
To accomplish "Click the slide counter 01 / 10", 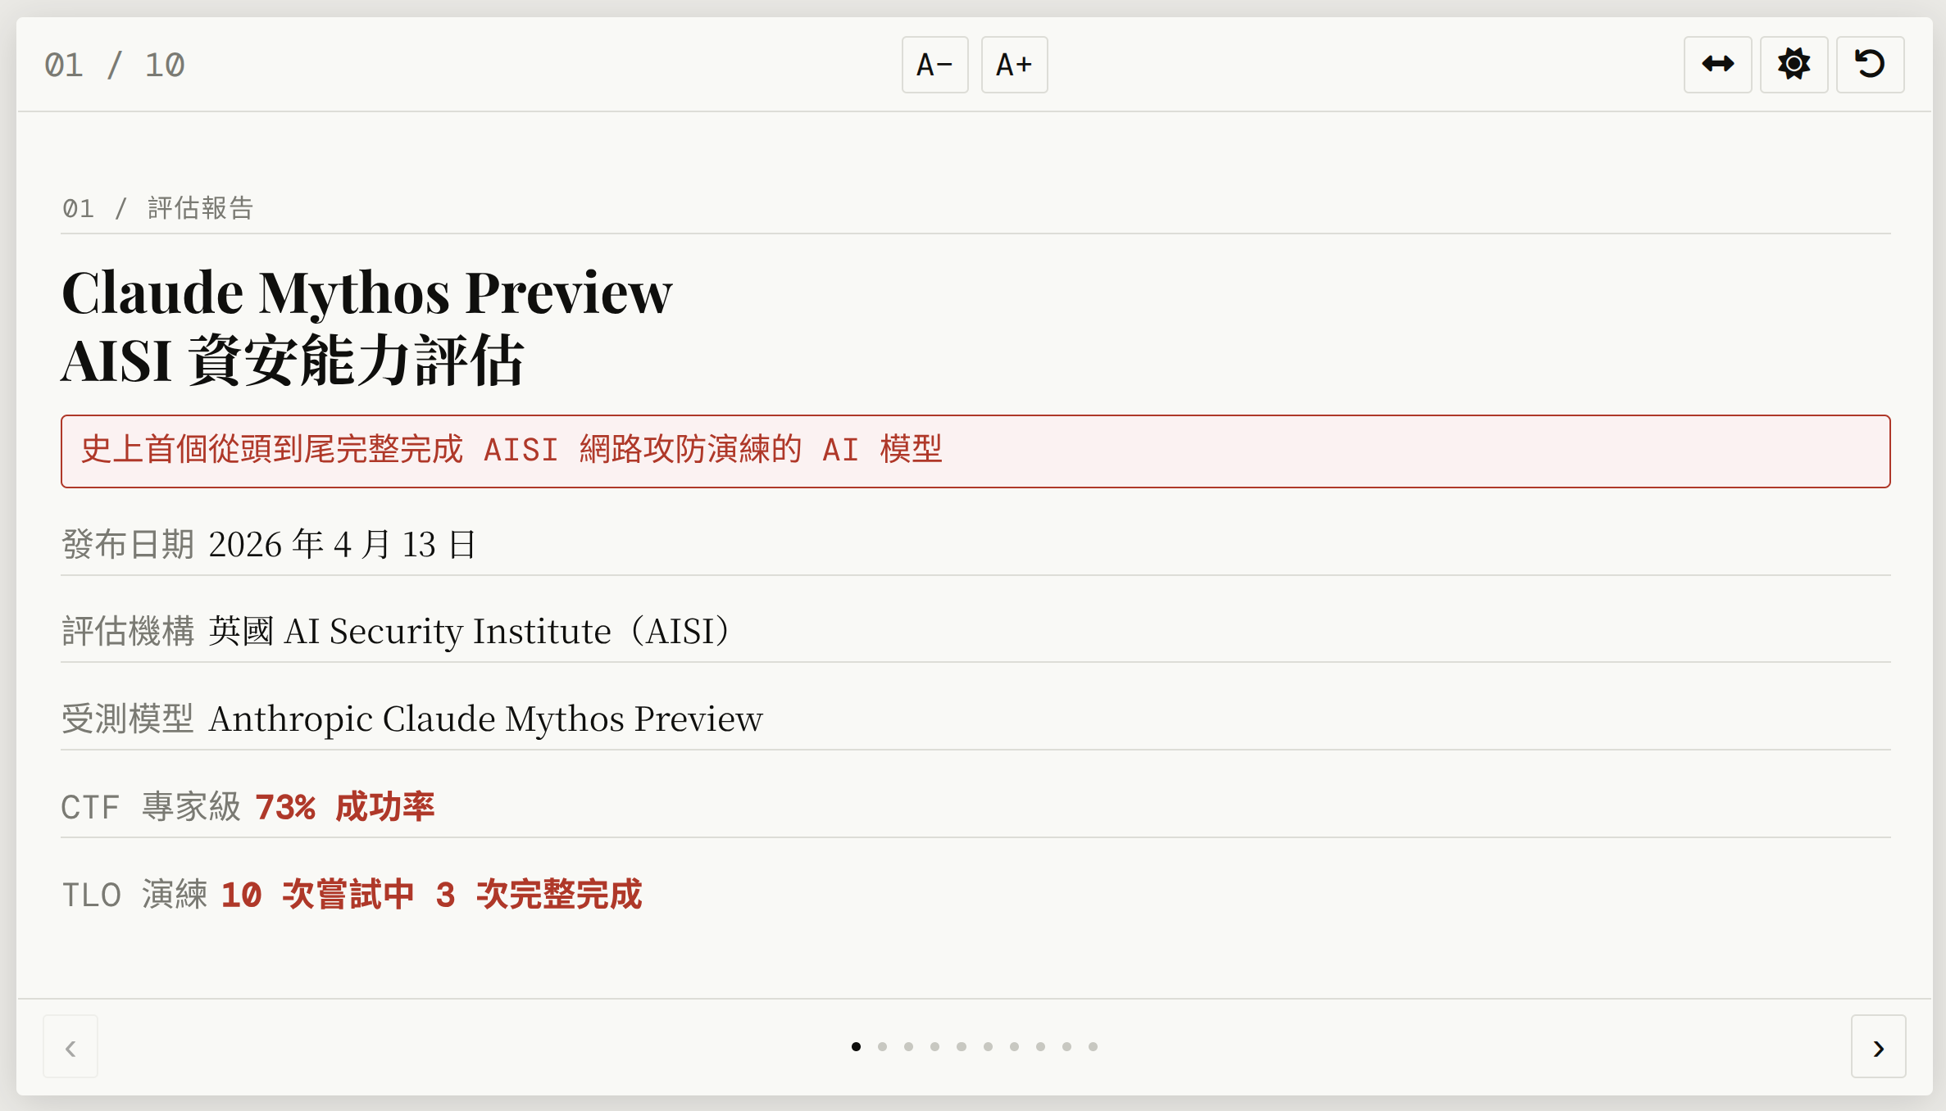I will [x=115, y=65].
